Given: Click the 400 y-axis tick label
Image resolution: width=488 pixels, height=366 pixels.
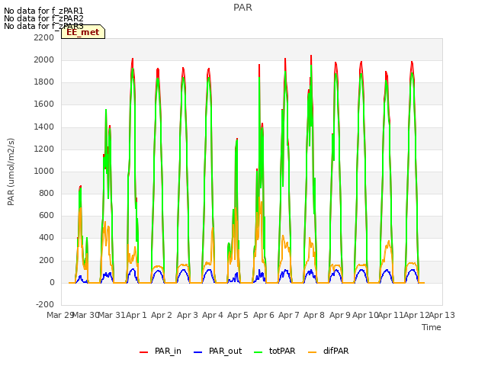Looking at the screenshot, I should click(47, 238).
